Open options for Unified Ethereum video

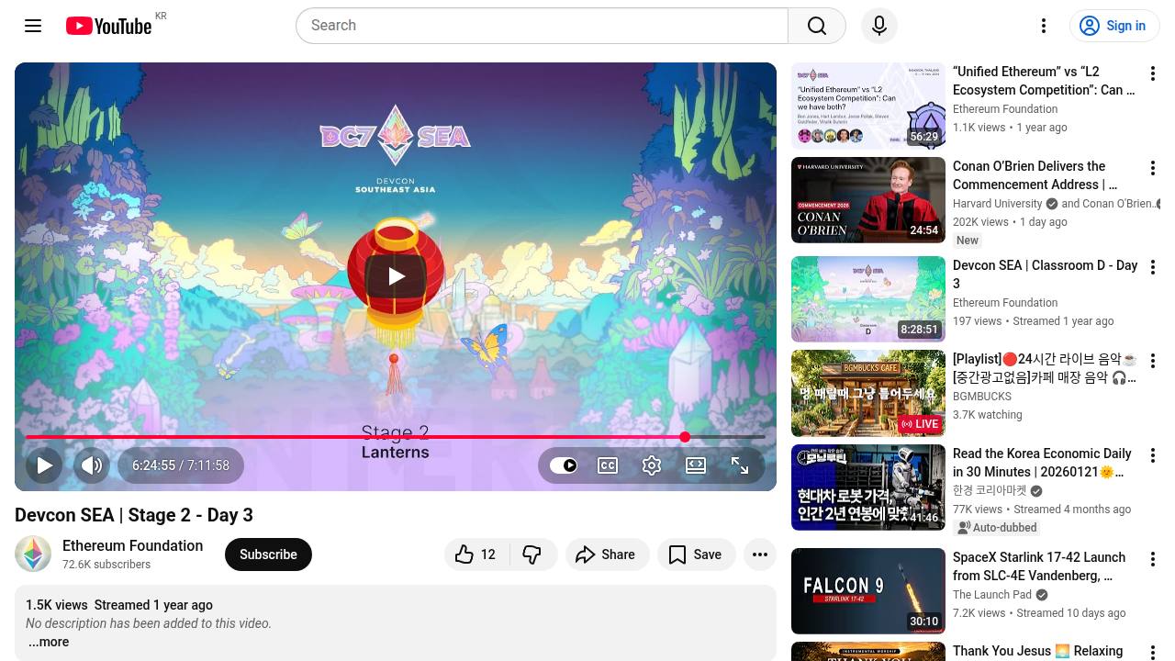(x=1152, y=73)
